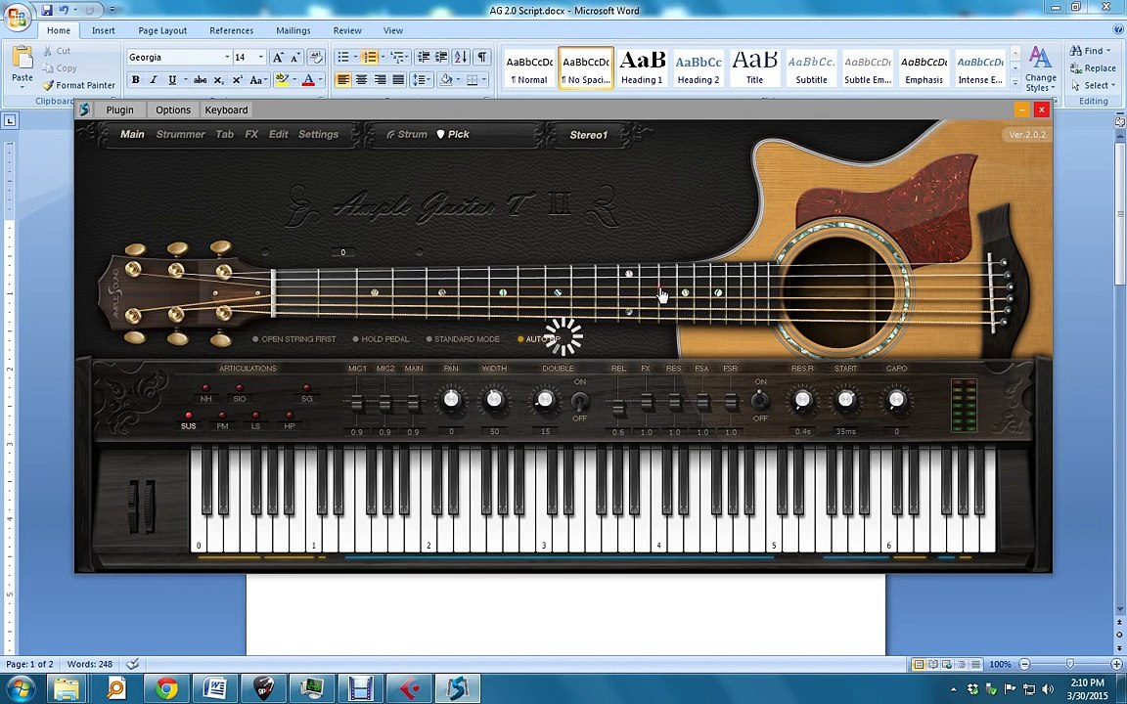Click the PAN knob
This screenshot has width=1127, height=704.
click(x=451, y=399)
